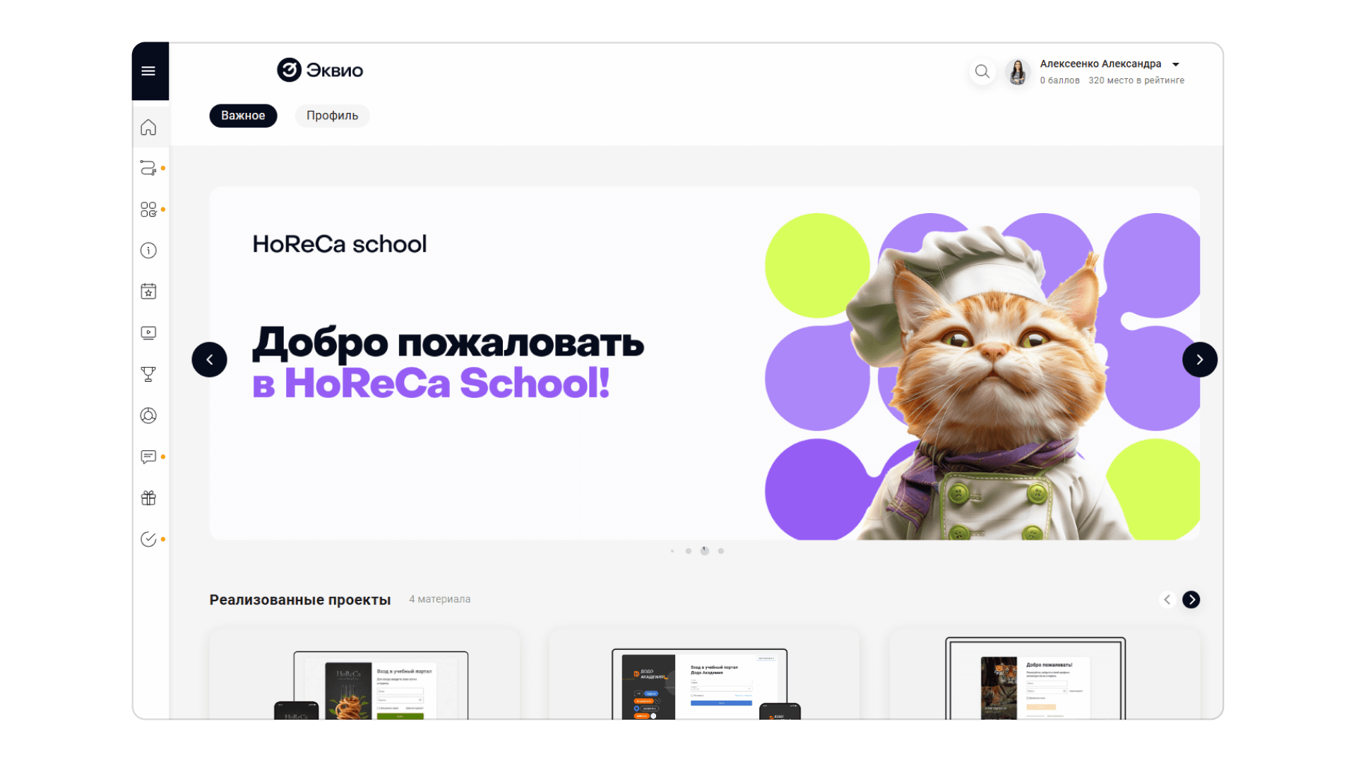Viewport: 1356px width, 762px height.
Task: Click the 0 баллов score text
Action: point(1059,80)
